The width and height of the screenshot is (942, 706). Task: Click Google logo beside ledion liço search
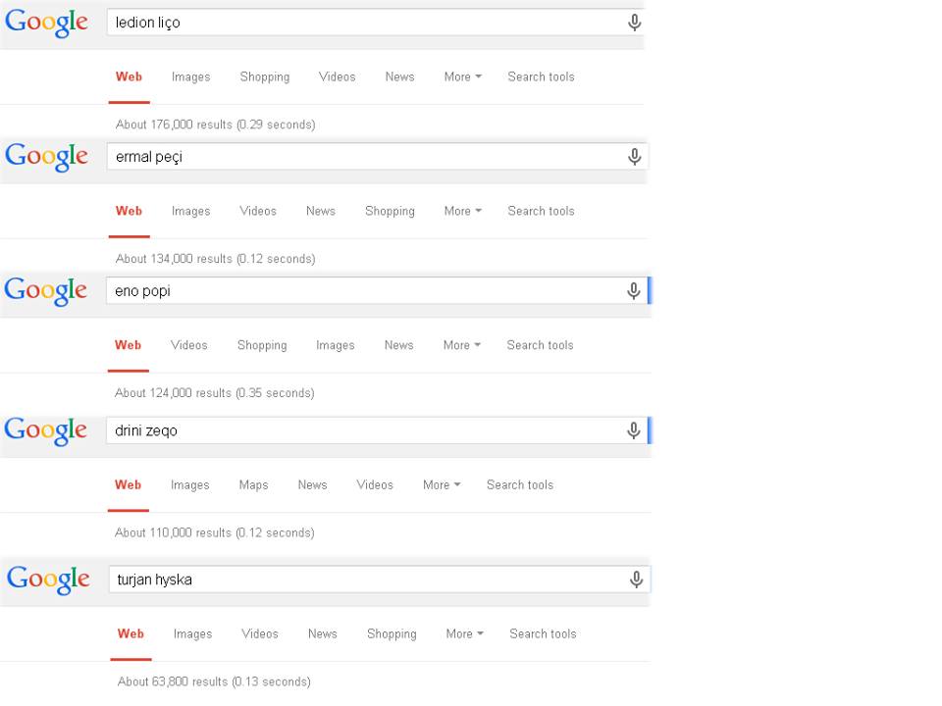pos(46,23)
